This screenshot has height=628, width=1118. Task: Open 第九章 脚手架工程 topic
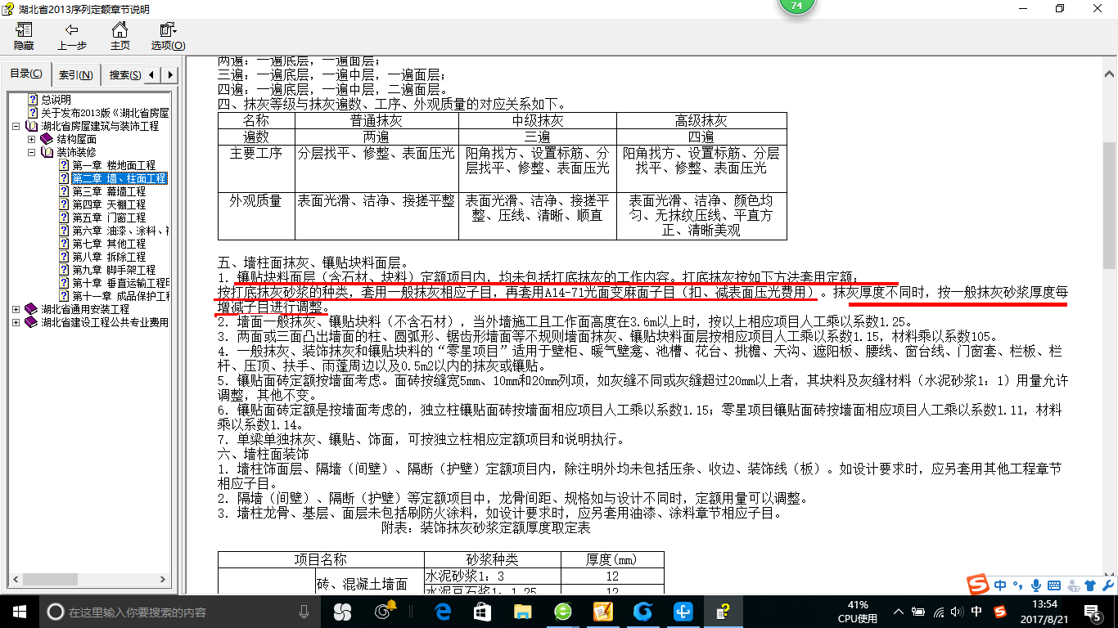[113, 270]
